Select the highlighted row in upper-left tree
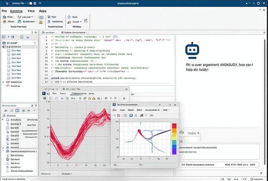 [19, 47]
